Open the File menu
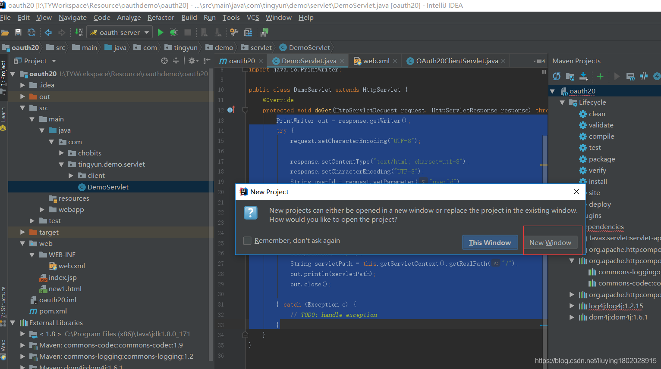This screenshot has width=661, height=369. click(x=6, y=18)
